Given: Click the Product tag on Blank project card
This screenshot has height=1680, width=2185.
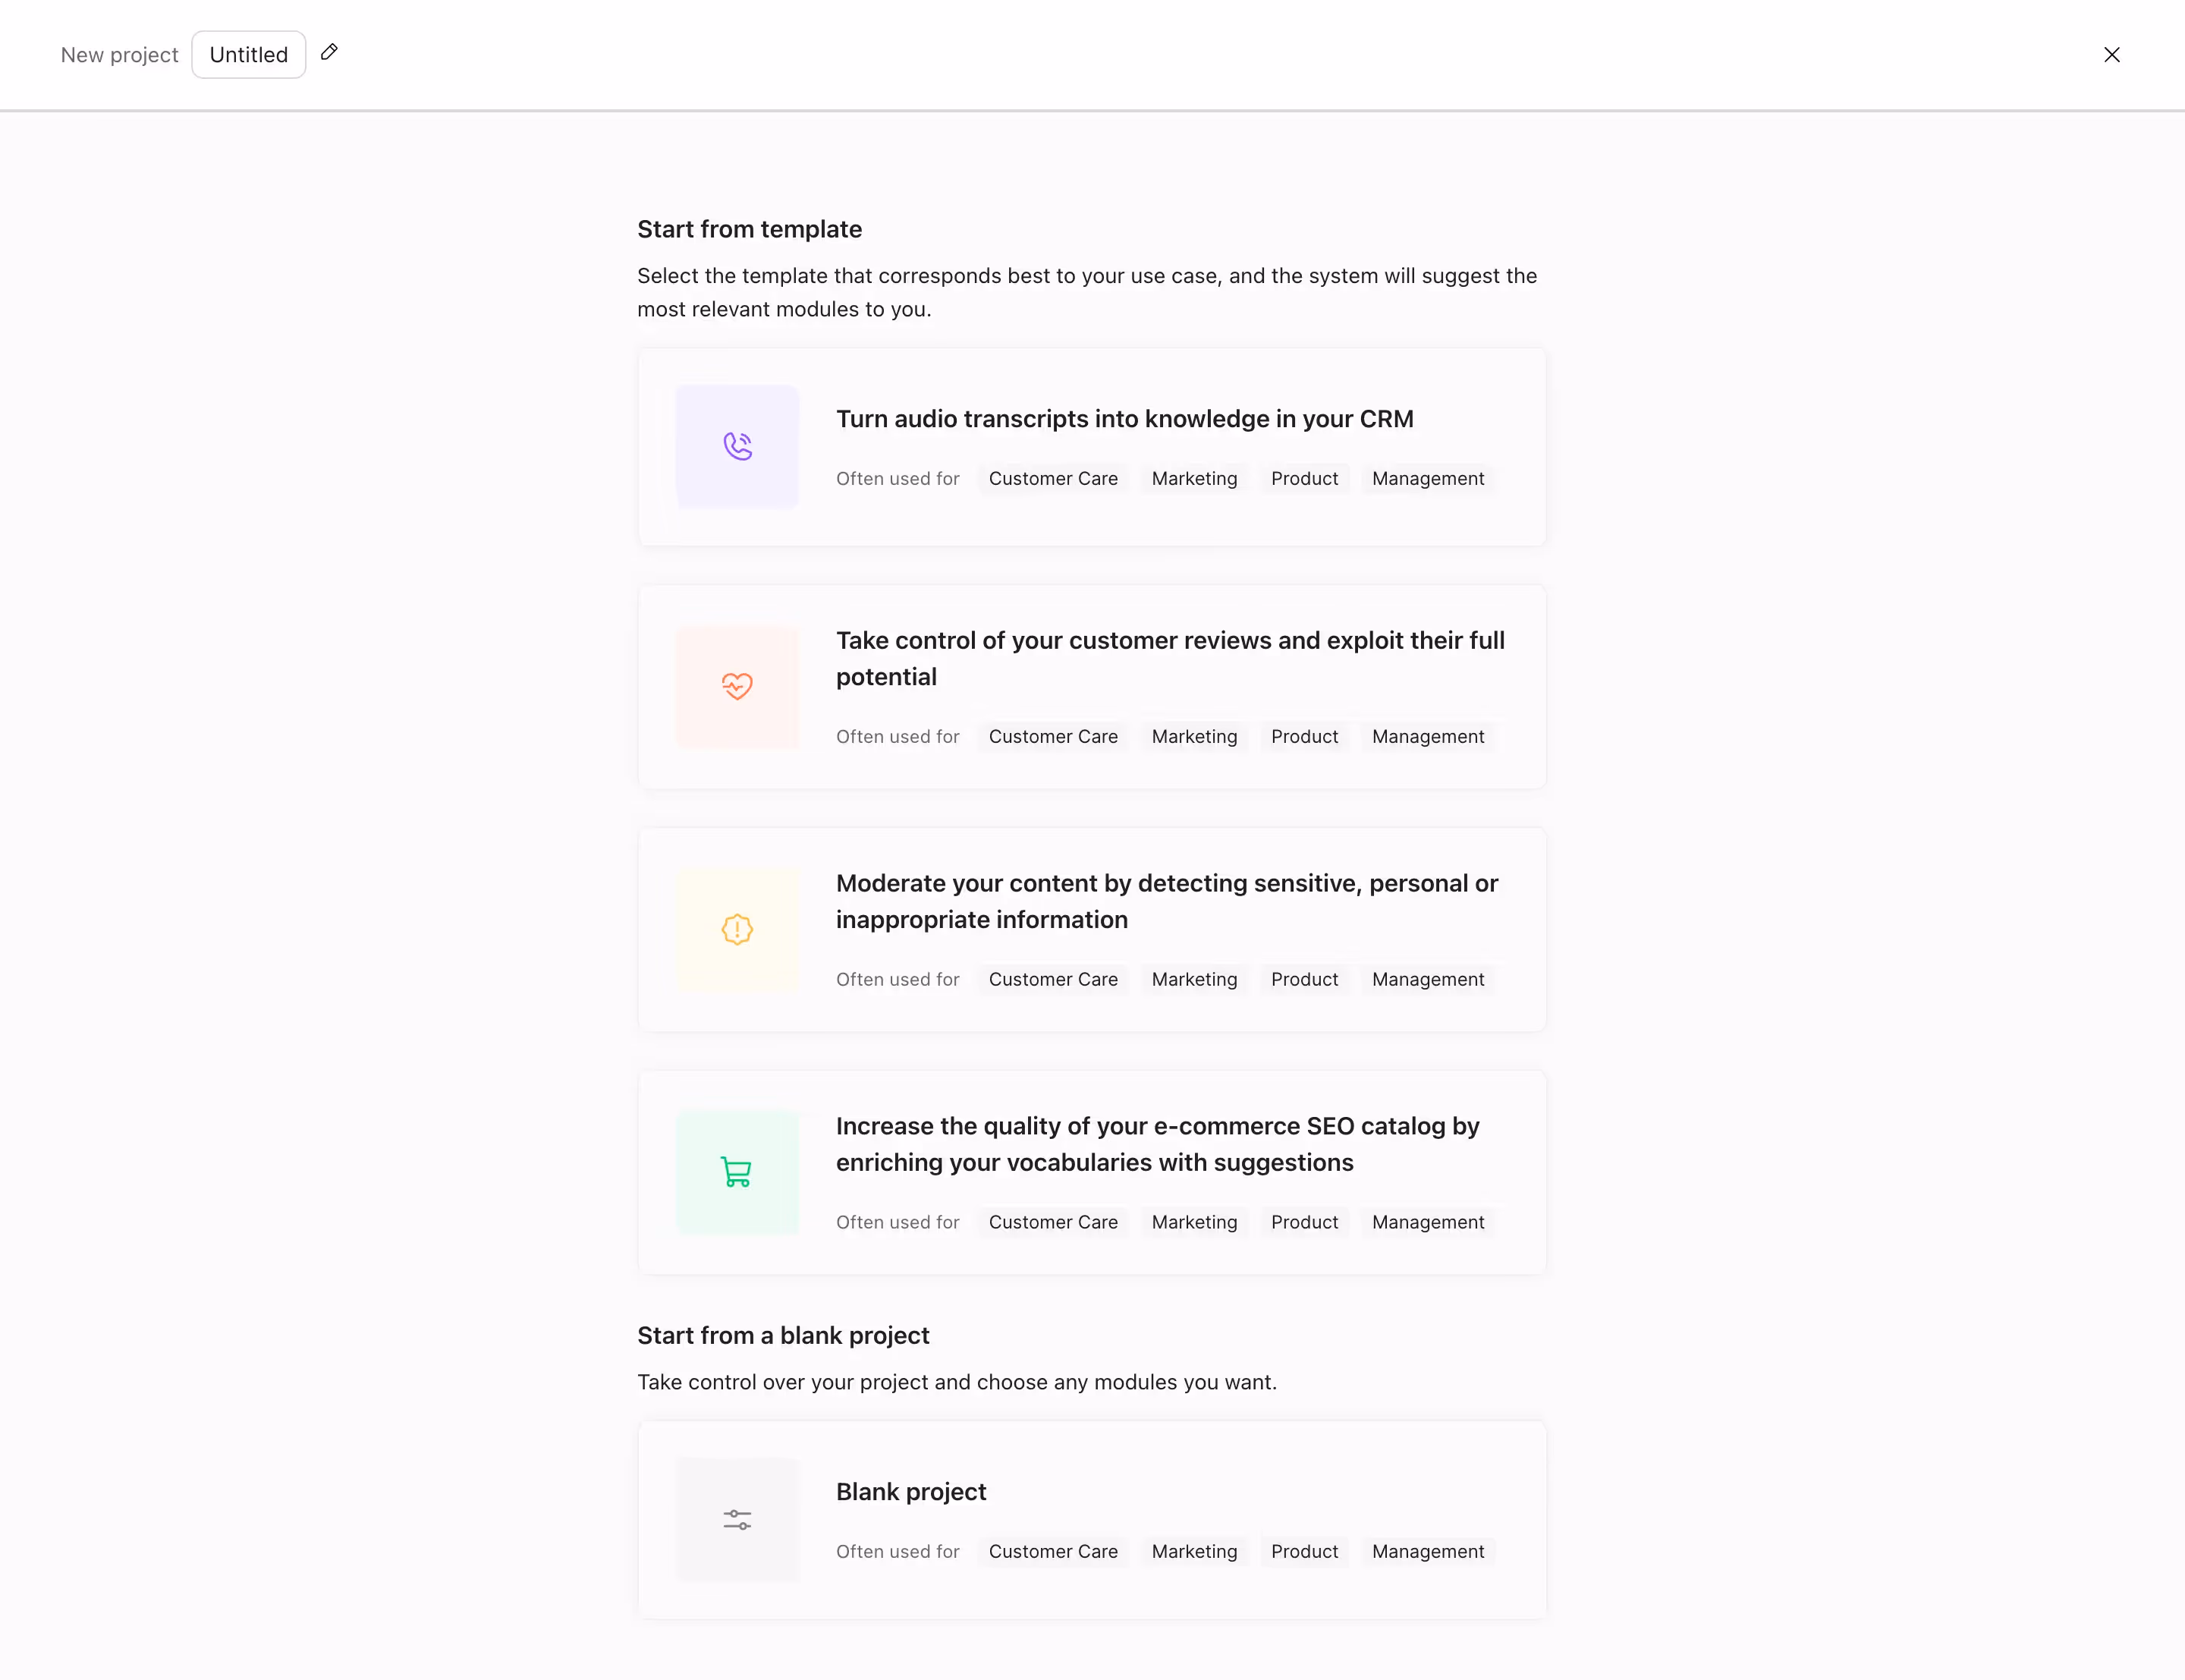Looking at the screenshot, I should [1303, 1551].
